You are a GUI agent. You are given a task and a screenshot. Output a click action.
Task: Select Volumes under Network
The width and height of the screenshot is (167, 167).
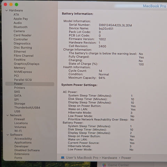tap(20, 127)
